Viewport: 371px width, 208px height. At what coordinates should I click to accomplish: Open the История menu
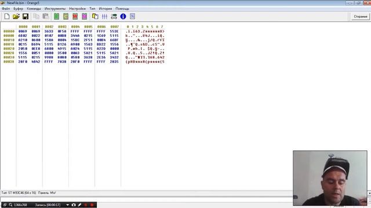(106, 9)
